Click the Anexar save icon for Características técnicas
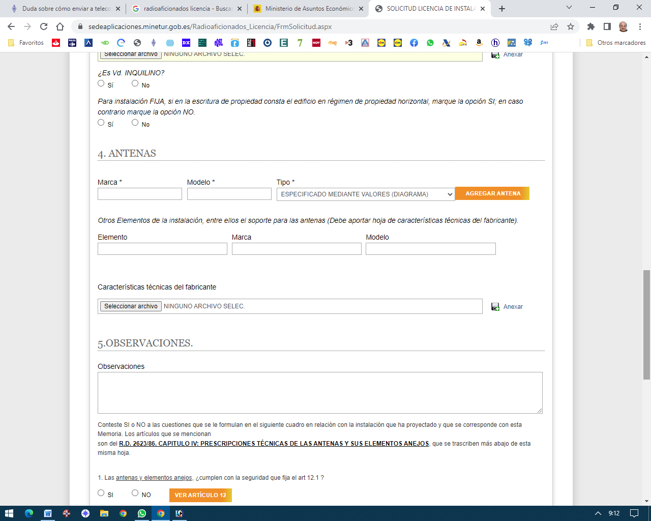Screen dimensions: 651x521 495,307
